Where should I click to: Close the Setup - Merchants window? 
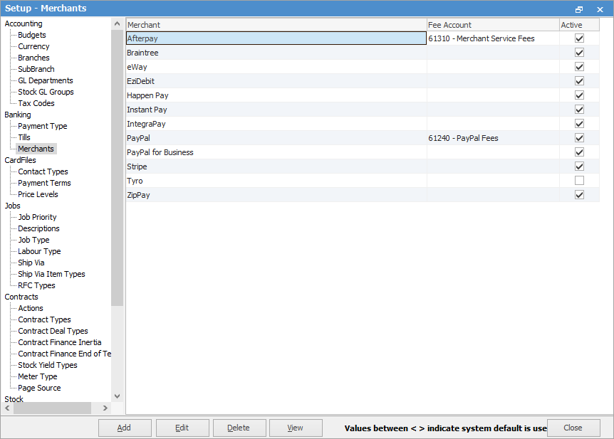point(600,9)
